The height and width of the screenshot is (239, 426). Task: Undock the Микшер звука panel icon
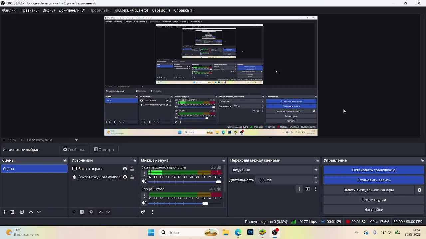click(x=223, y=160)
